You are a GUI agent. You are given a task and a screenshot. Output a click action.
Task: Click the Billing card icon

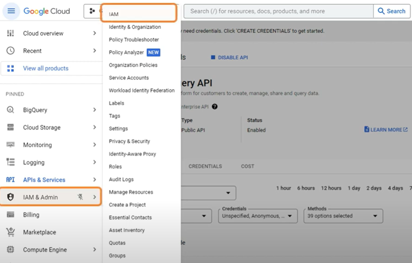pos(11,214)
